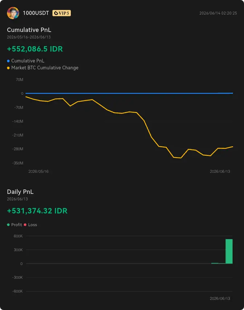Click the 2026/05/16 axis start label
Viewport: 244px width, 310px height.
point(38,171)
